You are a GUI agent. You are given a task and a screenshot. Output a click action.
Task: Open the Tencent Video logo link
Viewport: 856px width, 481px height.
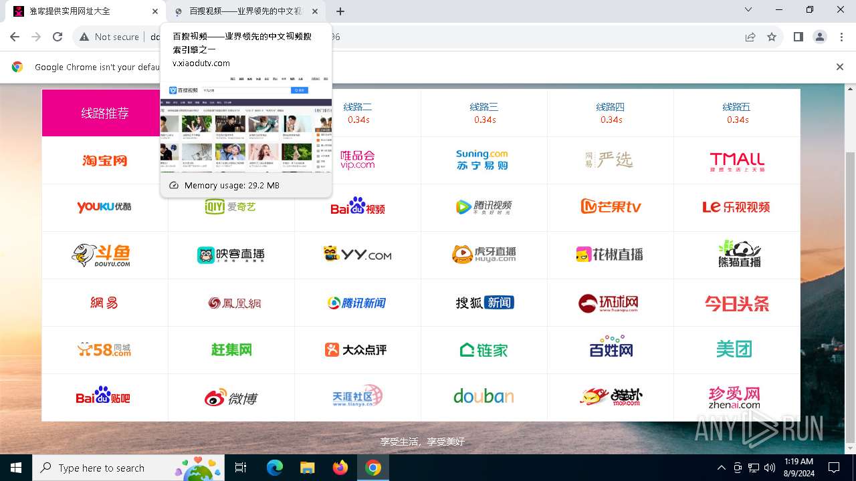[x=484, y=207]
